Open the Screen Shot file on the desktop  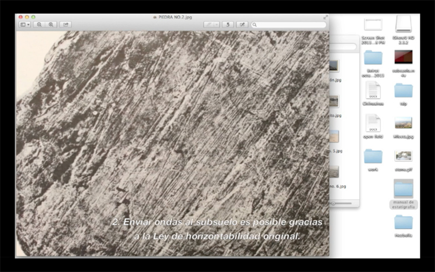click(x=373, y=25)
